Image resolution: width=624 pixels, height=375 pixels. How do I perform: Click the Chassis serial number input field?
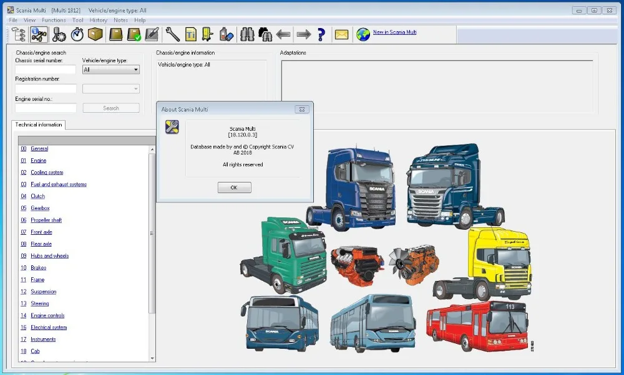pyautogui.click(x=46, y=70)
